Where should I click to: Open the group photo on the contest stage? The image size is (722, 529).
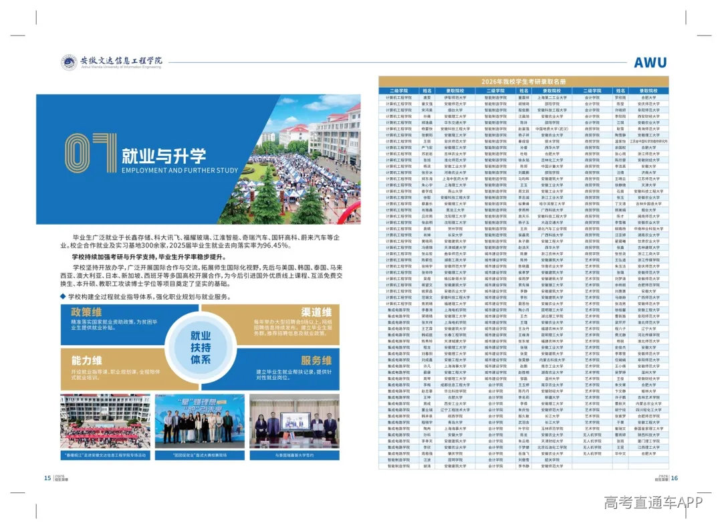pos(200,421)
